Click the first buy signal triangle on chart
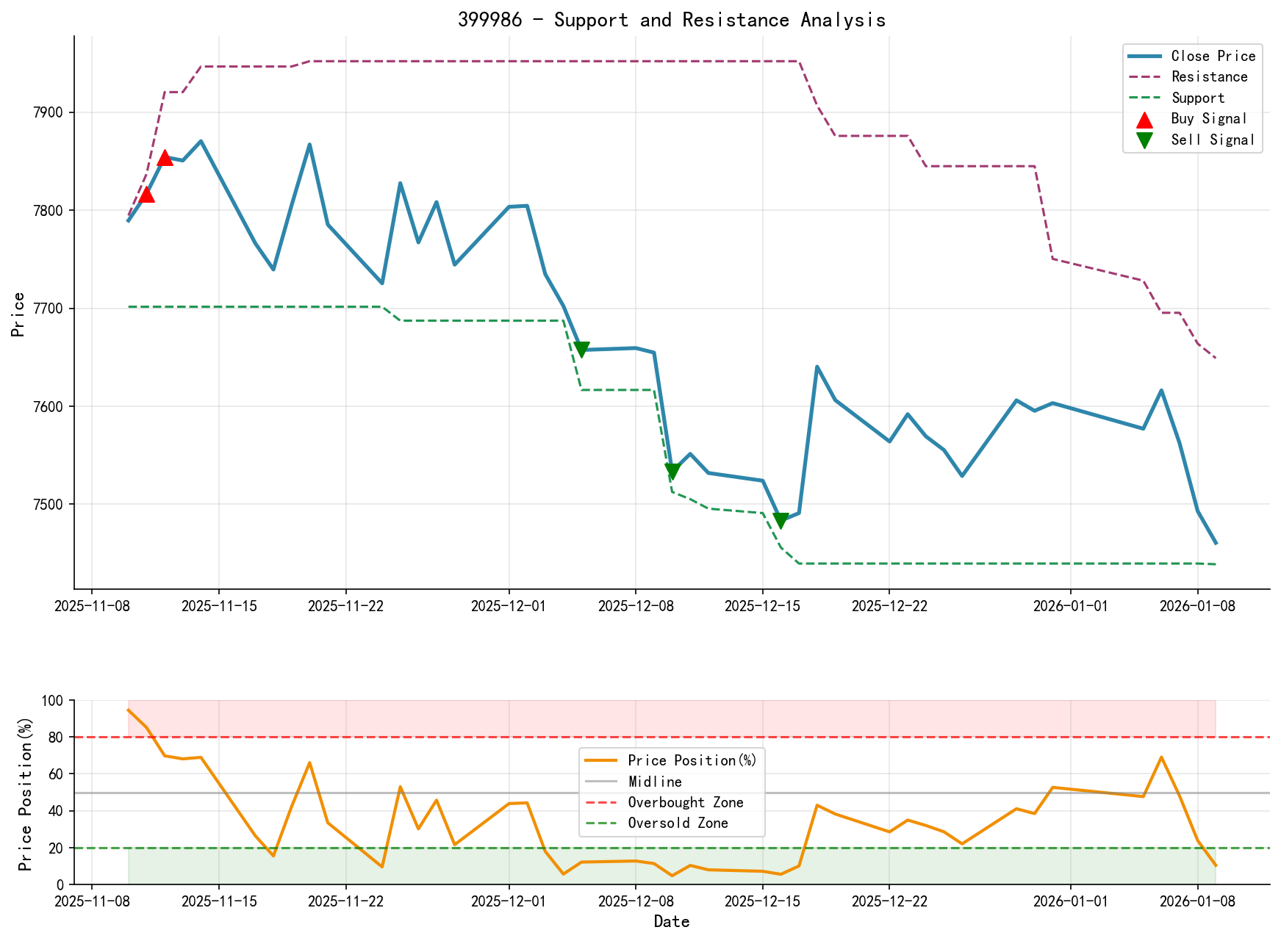The height and width of the screenshot is (941, 1281). (x=146, y=196)
